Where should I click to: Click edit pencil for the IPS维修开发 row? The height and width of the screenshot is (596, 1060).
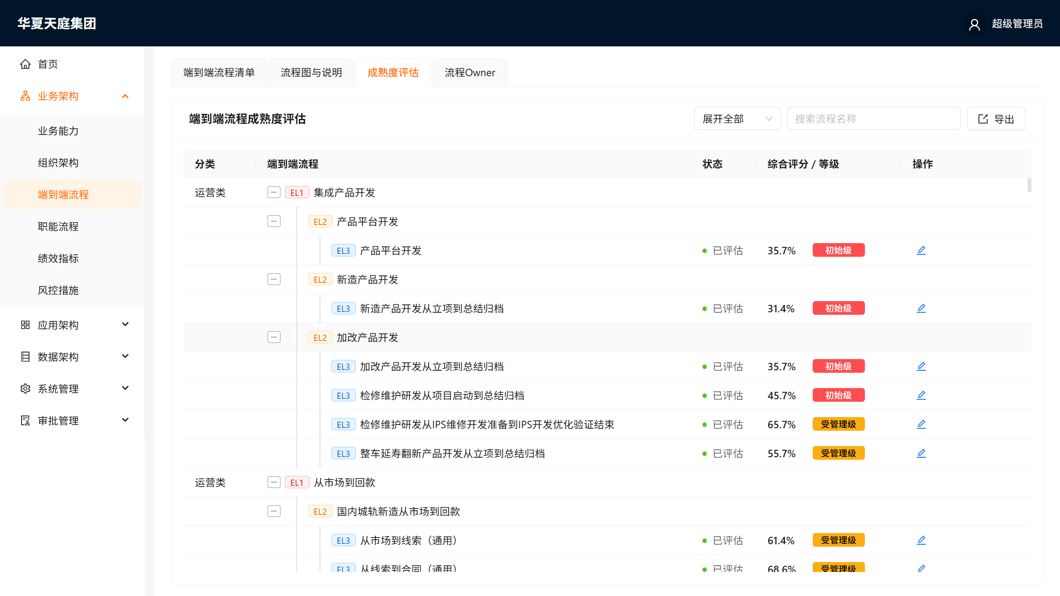click(x=921, y=424)
